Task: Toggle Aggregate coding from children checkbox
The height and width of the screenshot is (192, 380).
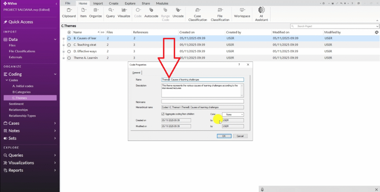Action: pos(163,114)
